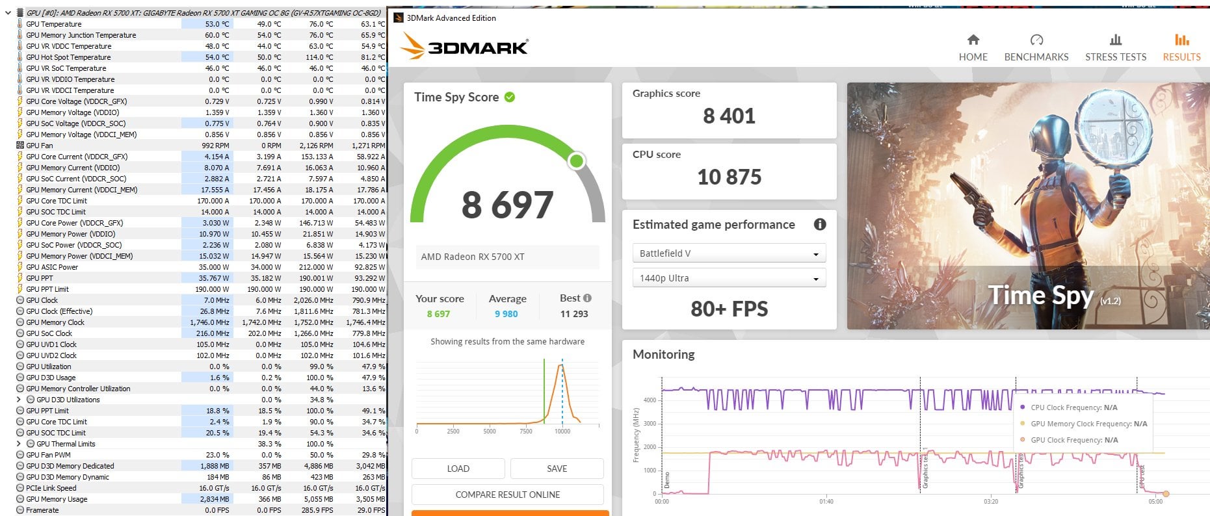This screenshot has height=516, width=1210.
Task: Click the '80+ FPS' estimate
Action: [729, 309]
